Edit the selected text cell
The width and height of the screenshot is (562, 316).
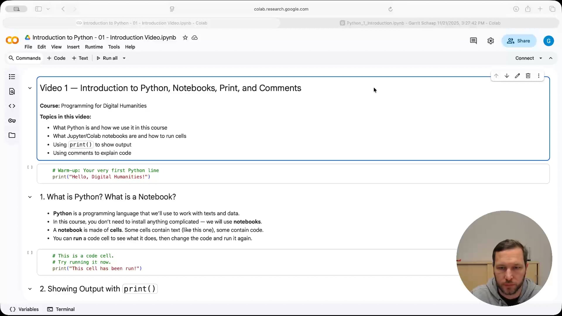[x=517, y=76]
